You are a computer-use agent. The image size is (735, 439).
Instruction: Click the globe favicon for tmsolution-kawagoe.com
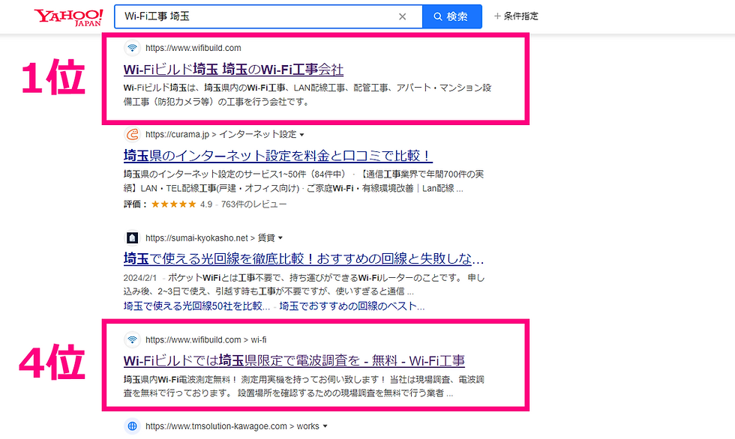point(132,426)
